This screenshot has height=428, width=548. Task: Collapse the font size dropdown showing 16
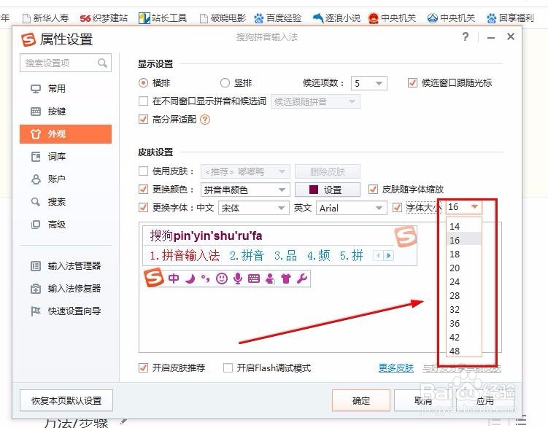pyautogui.click(x=464, y=207)
